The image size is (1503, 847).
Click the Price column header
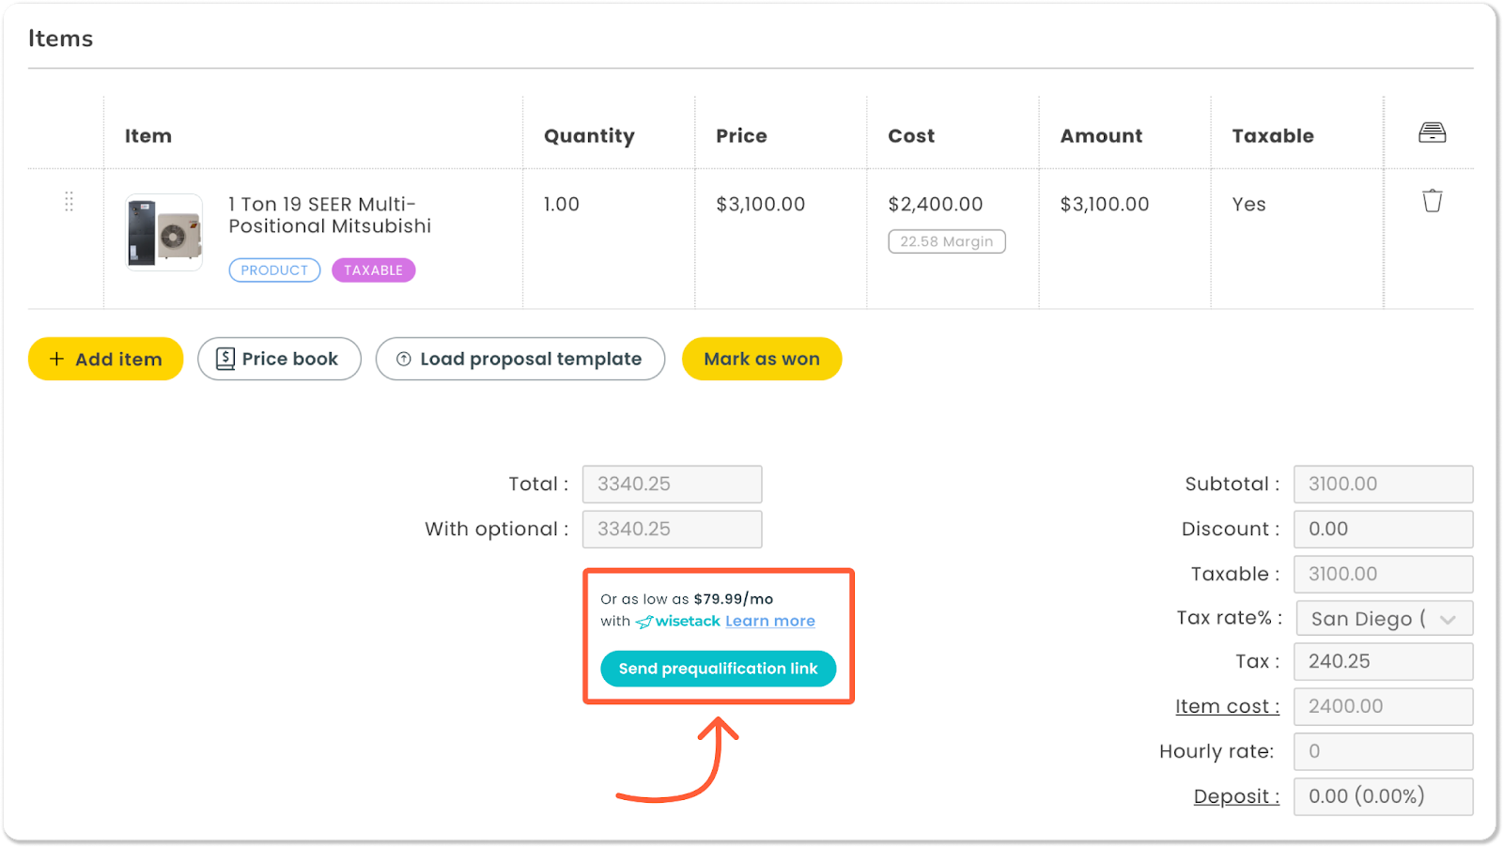741,136
